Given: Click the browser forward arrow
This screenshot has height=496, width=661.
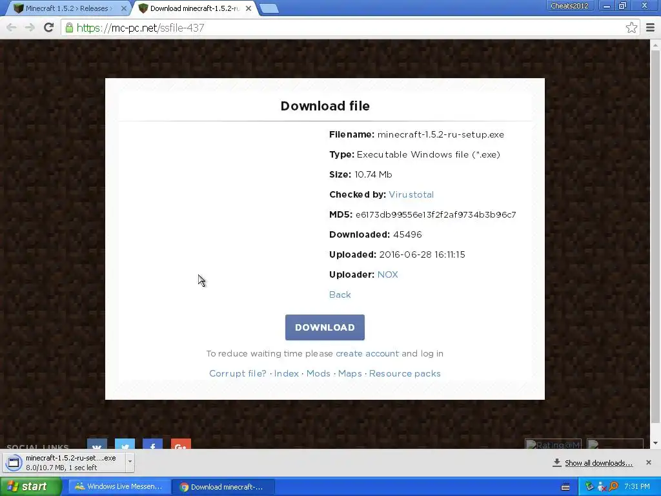Looking at the screenshot, I should (x=30, y=28).
